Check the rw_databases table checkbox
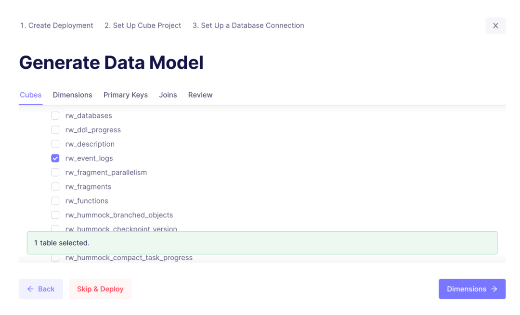The height and width of the screenshot is (315, 520). pyautogui.click(x=55, y=115)
